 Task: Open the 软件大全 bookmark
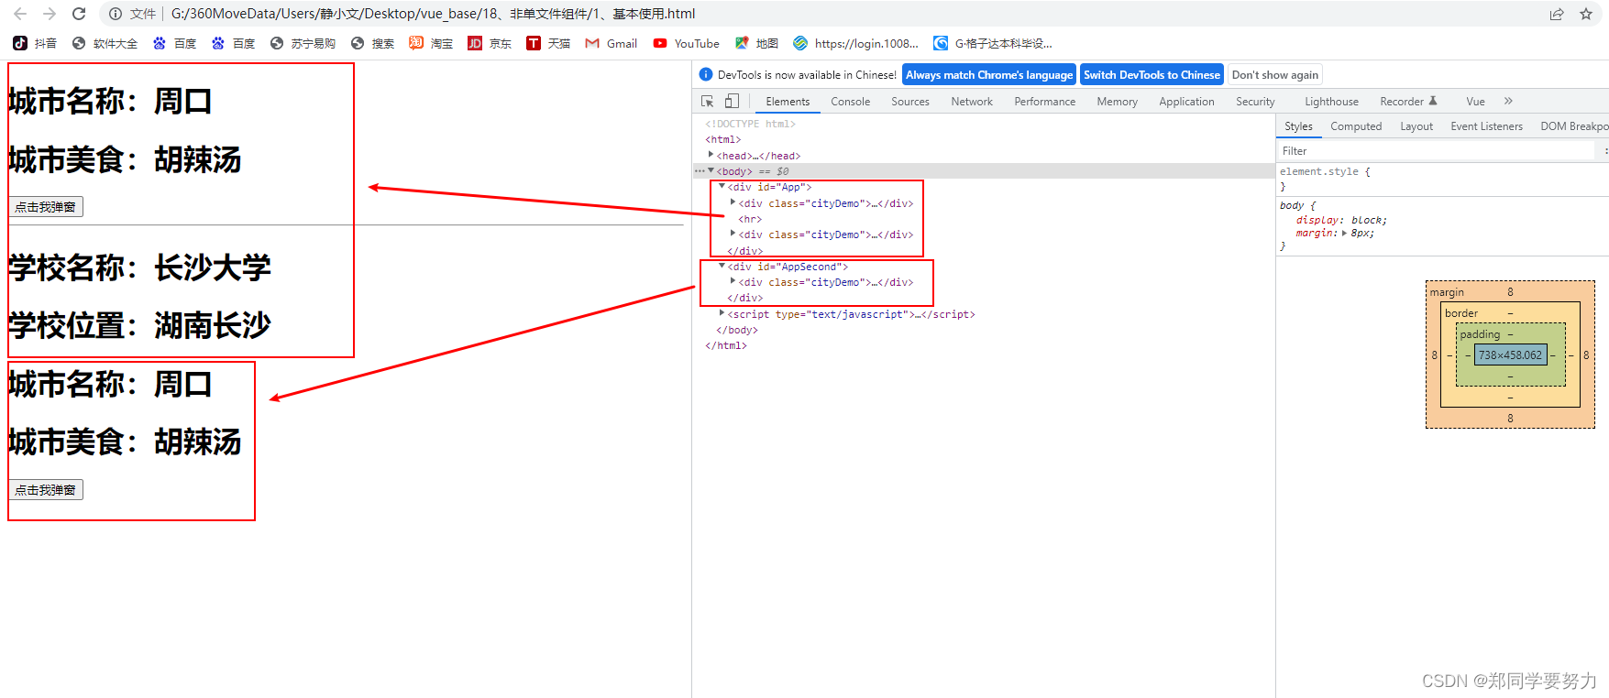coord(105,43)
